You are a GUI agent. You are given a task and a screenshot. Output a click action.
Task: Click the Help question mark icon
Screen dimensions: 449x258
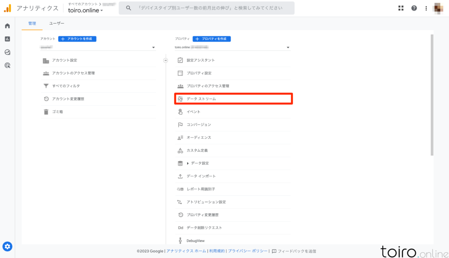tap(414, 8)
